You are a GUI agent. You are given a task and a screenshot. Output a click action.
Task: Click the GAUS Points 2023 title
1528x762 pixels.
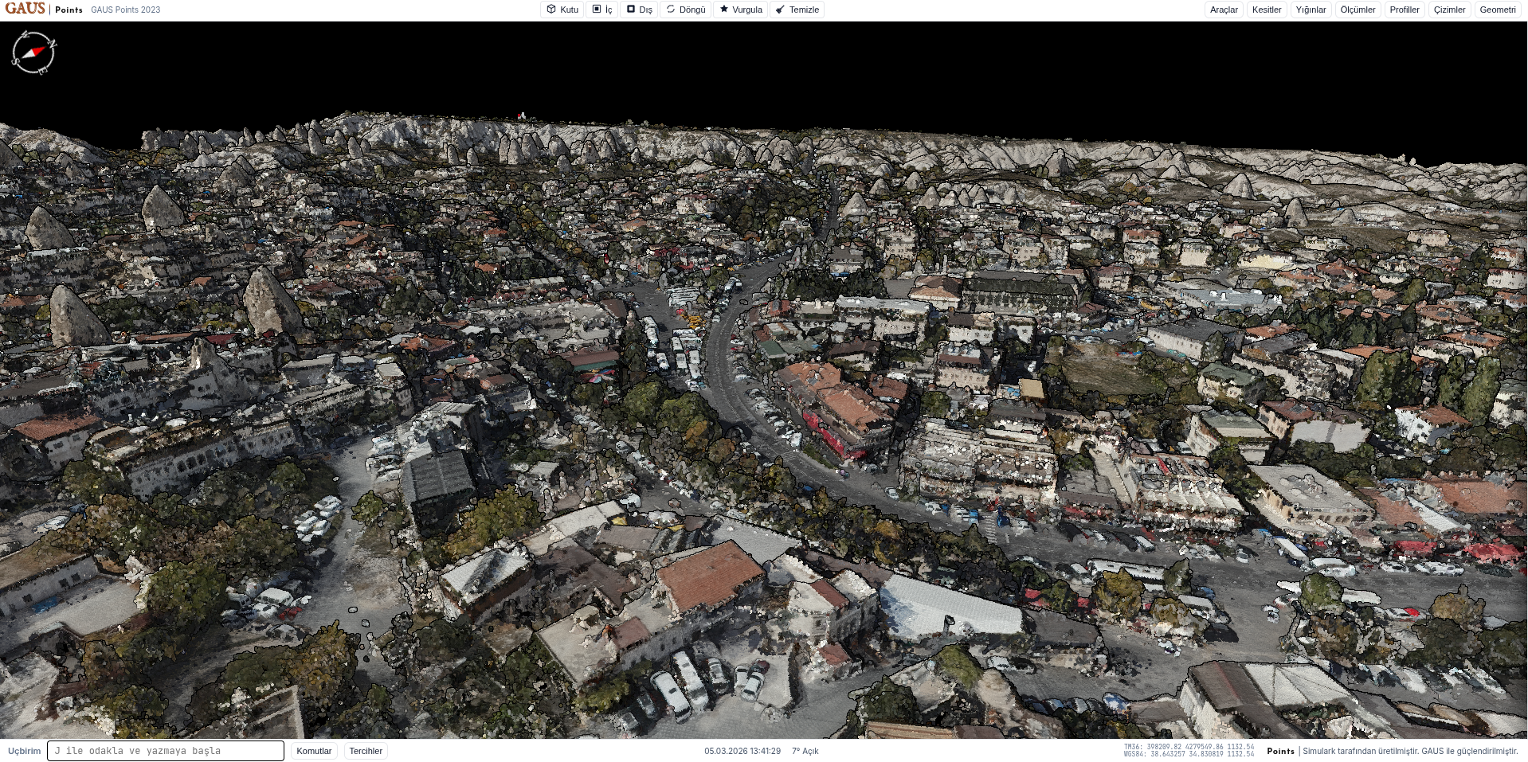click(x=125, y=10)
